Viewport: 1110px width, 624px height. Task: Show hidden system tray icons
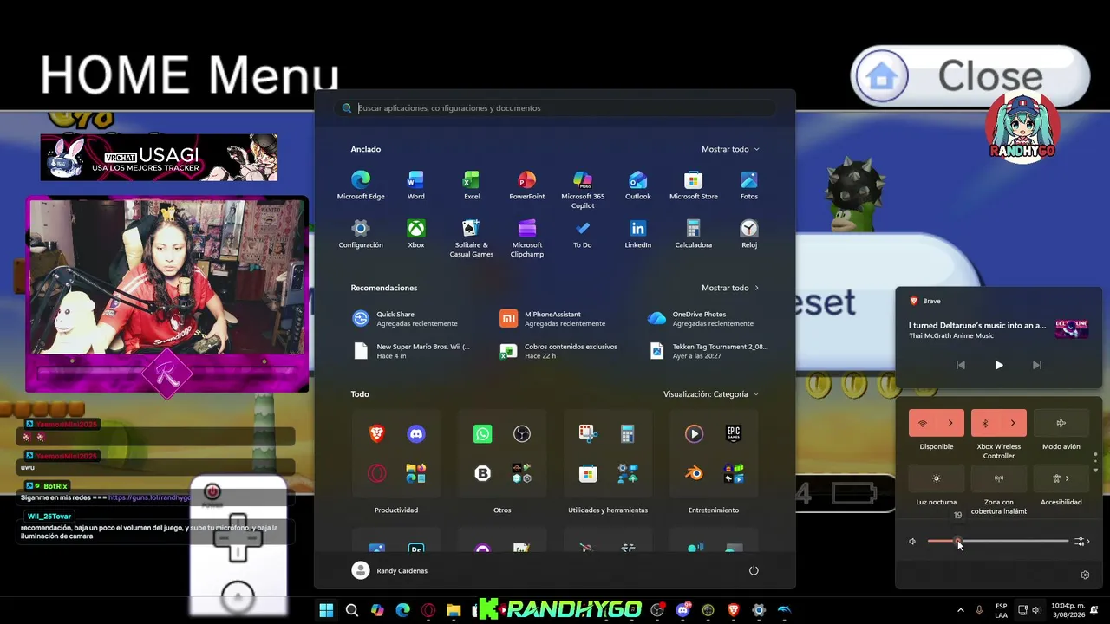[959, 610]
